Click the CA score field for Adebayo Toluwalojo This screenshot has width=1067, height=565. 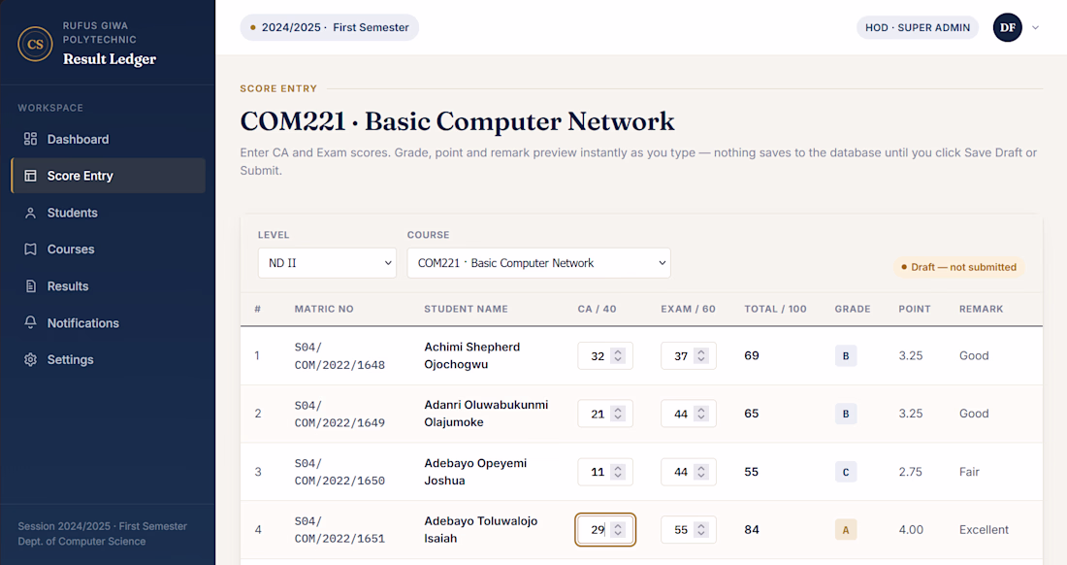[605, 530]
